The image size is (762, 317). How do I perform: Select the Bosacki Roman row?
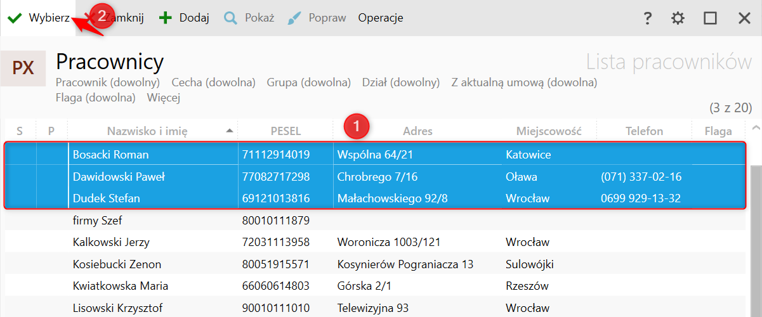coord(375,155)
